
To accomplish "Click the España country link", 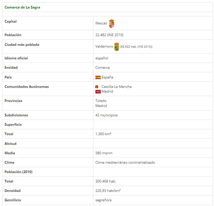I will [x=107, y=77].
